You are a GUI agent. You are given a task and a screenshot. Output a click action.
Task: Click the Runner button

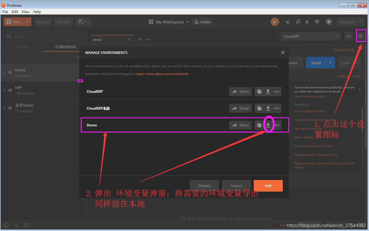(x=64, y=22)
